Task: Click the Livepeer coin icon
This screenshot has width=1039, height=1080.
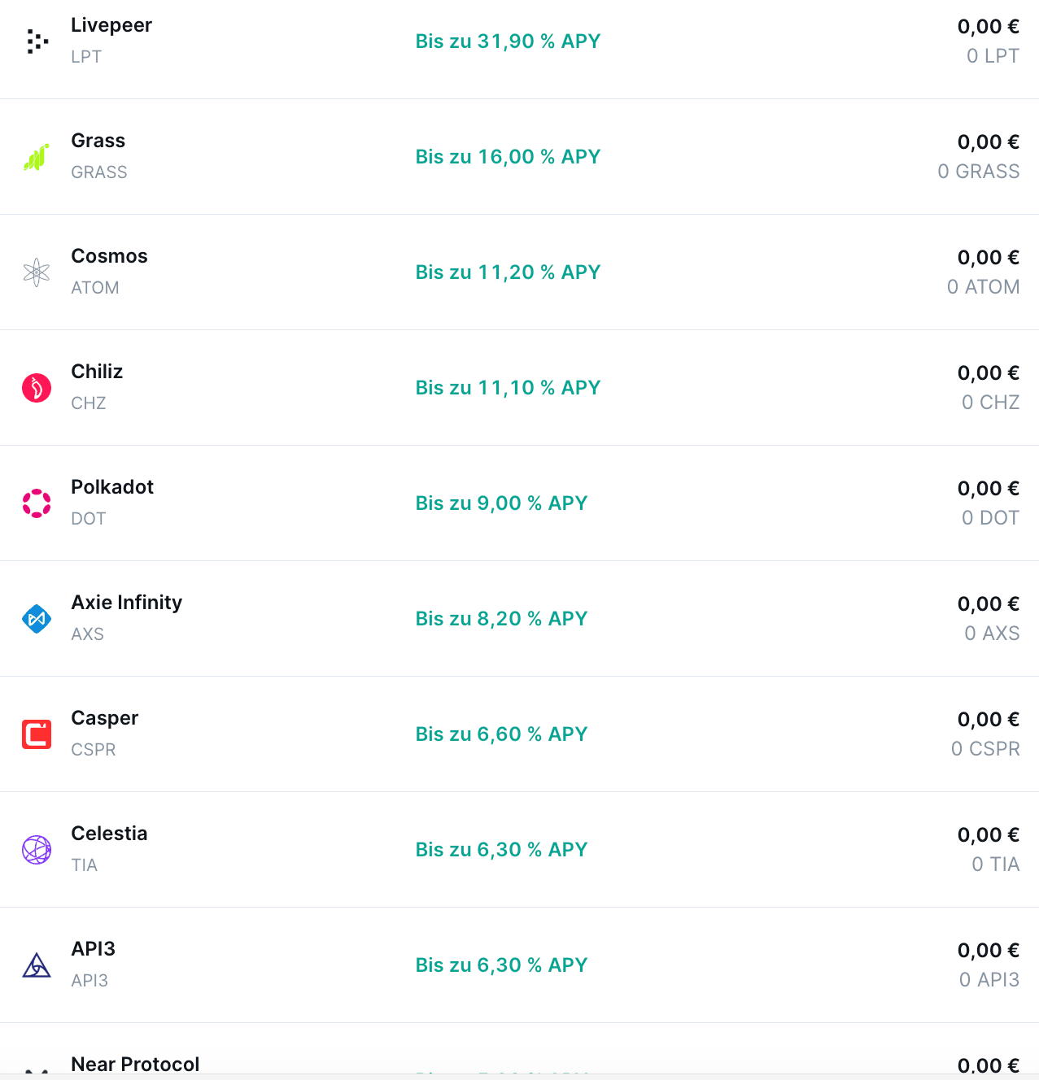Action: pos(37,41)
